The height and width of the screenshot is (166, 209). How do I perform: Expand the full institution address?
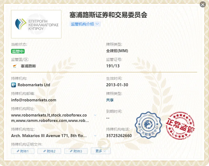(x=95, y=136)
